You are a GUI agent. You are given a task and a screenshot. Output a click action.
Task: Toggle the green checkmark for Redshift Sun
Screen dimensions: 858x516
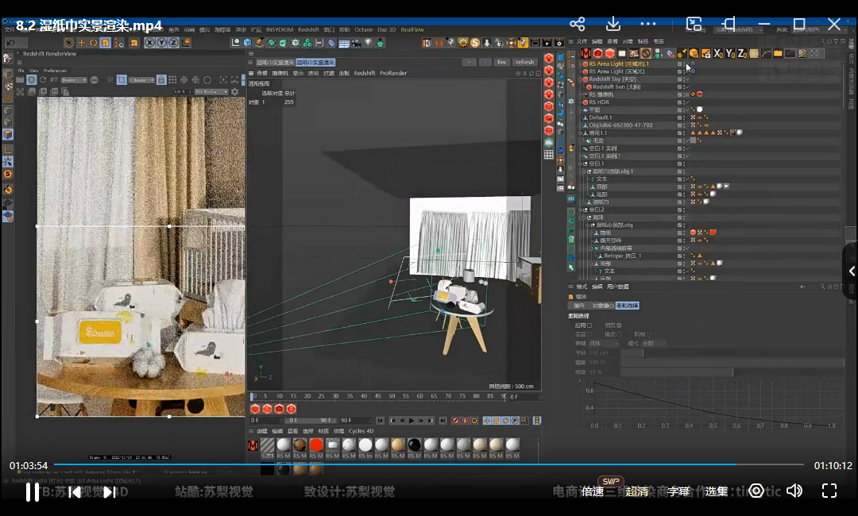pos(686,87)
